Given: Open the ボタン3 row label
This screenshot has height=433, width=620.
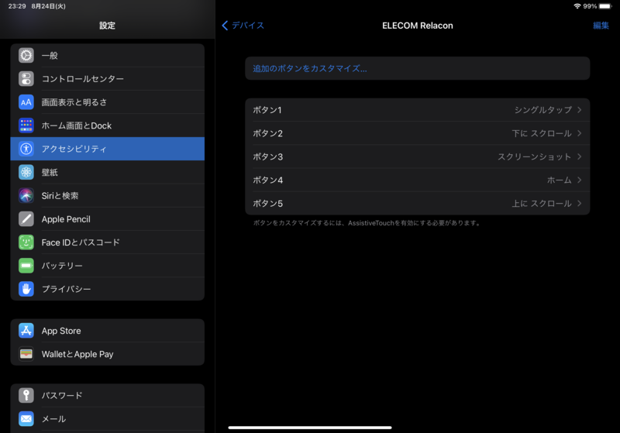Looking at the screenshot, I should (267, 156).
